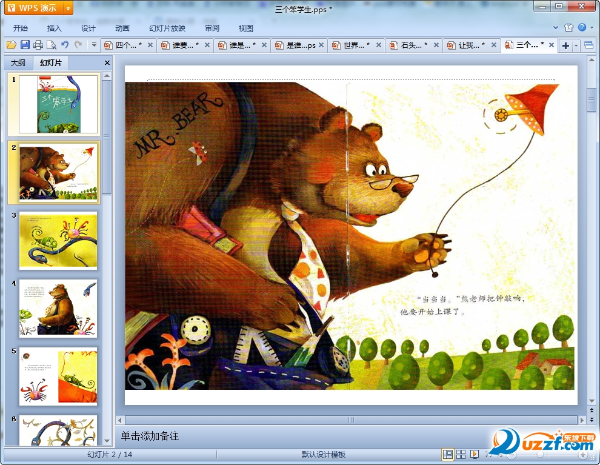The image size is (600, 465).
Task: Undo the last action
Action: 65,45
